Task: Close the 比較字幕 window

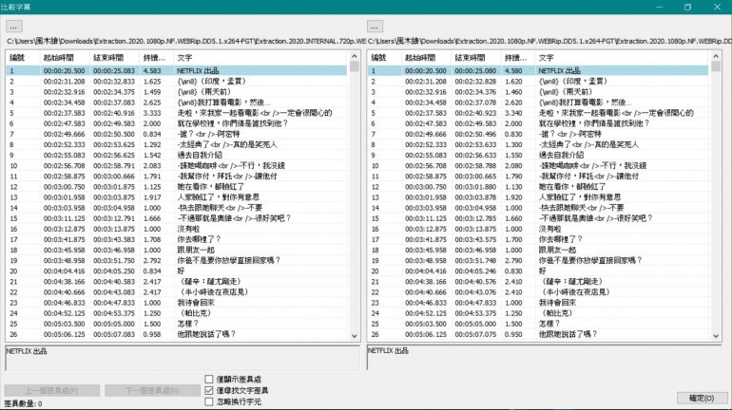Action: (717, 7)
